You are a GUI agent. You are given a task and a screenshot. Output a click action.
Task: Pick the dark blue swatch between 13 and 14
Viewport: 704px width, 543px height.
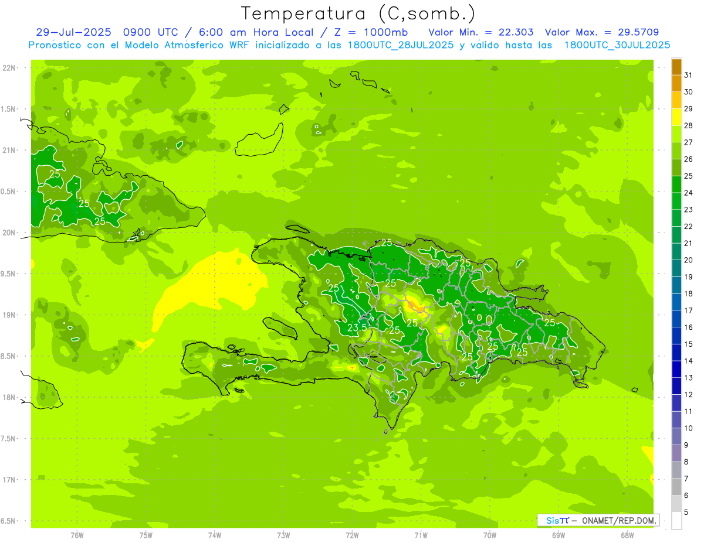[676, 369]
